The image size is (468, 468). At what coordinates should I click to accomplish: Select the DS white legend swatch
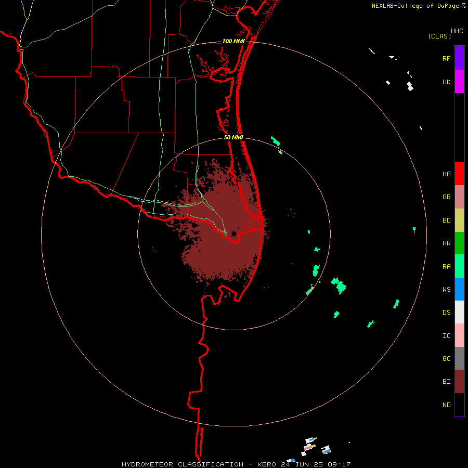coord(459,312)
